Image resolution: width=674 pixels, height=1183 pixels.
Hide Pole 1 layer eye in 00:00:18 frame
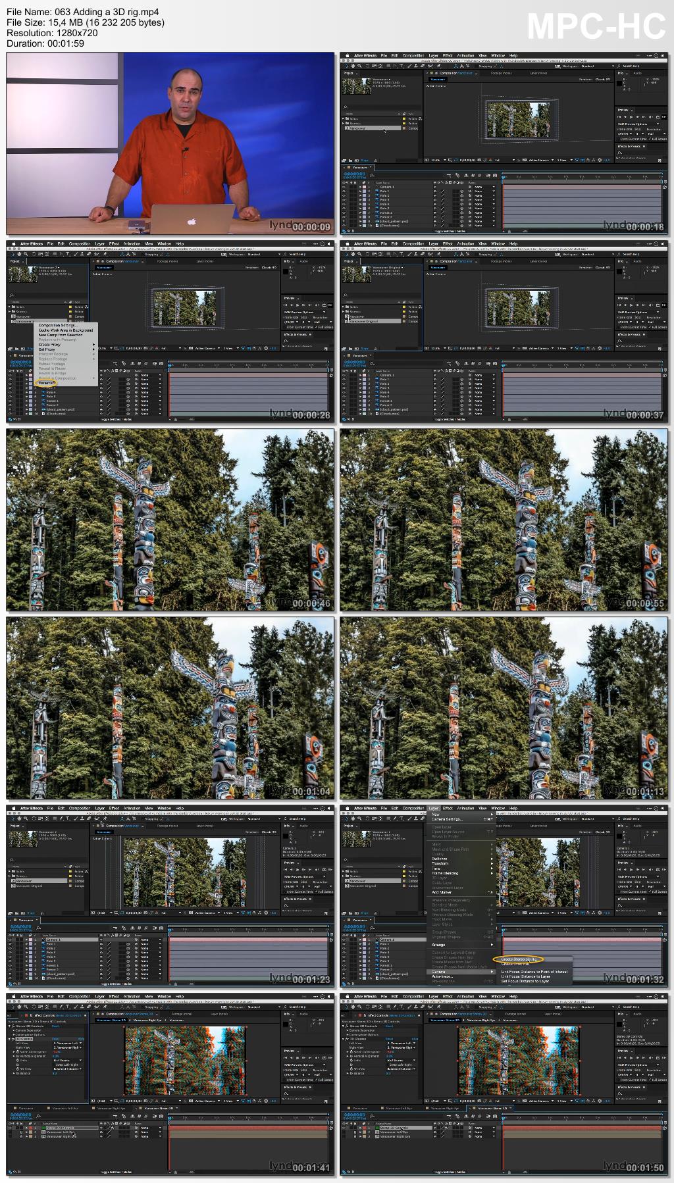point(344,191)
